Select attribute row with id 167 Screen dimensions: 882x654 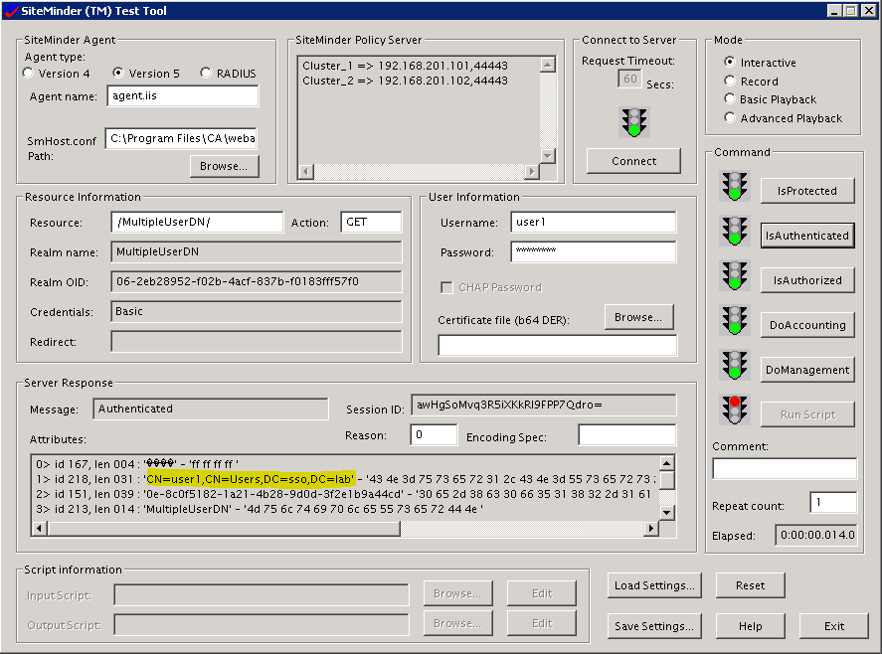point(137,464)
